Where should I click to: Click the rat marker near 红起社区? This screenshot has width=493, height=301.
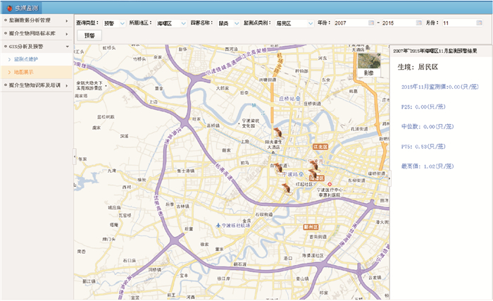[286, 188]
